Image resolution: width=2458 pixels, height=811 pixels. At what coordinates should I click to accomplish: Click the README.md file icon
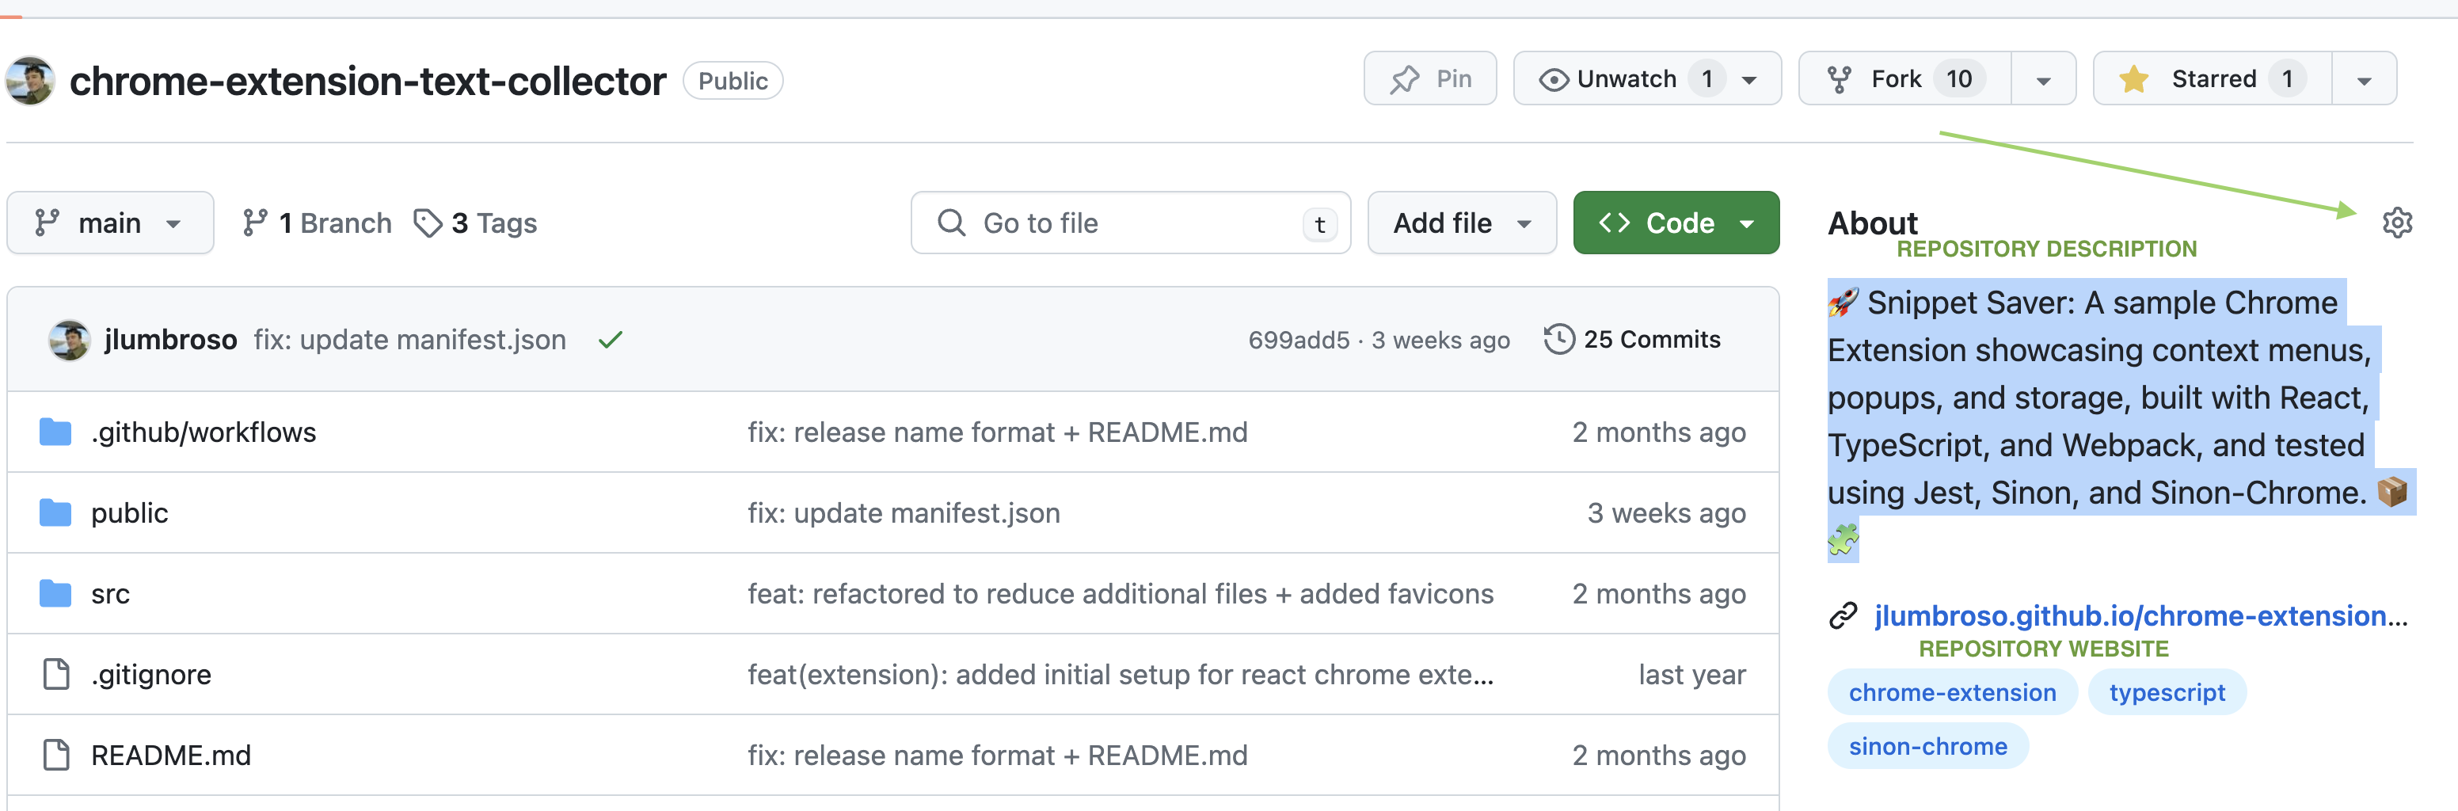pos(56,756)
